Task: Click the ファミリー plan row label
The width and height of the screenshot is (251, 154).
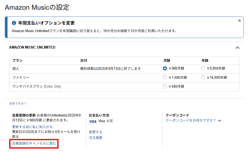Action: click(21, 78)
